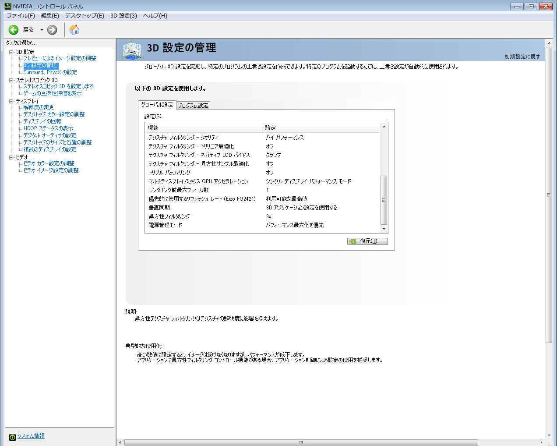Open the デスクトップ(E) menu
The image size is (557, 446).
pyautogui.click(x=85, y=16)
